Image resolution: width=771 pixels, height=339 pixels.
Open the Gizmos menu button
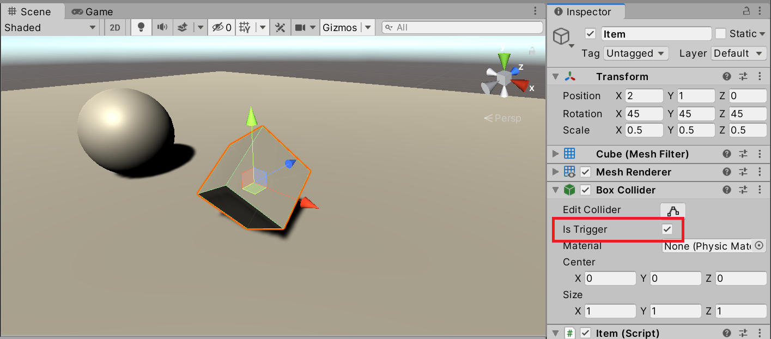[x=339, y=27]
